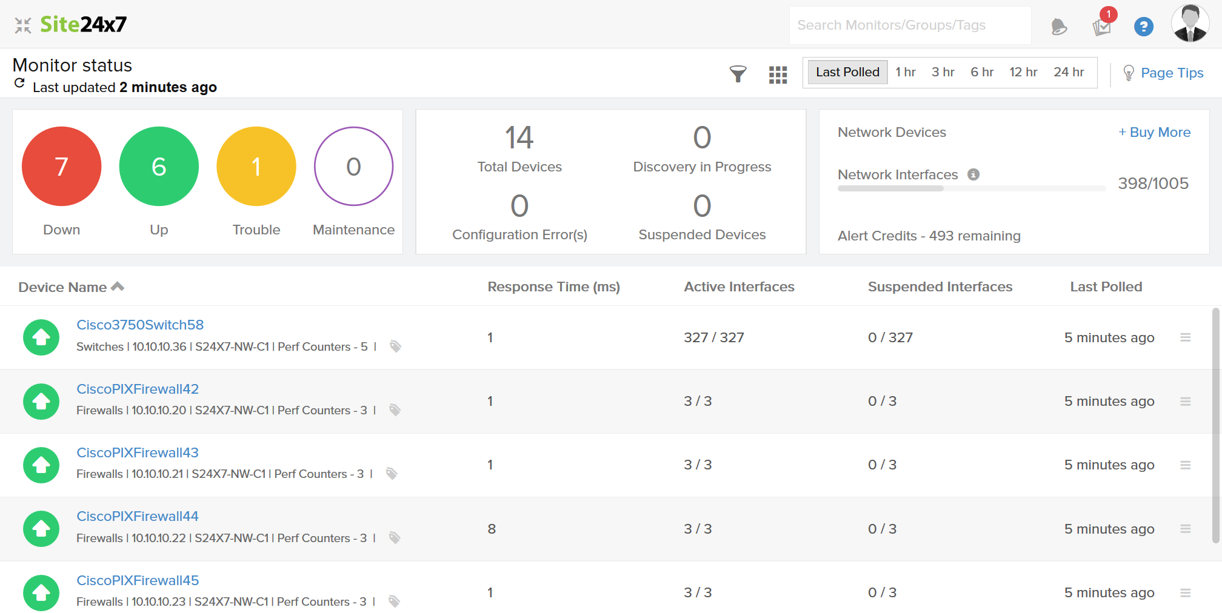Toggle the Trouble status filter circle
The image size is (1222, 613).
[x=256, y=166]
